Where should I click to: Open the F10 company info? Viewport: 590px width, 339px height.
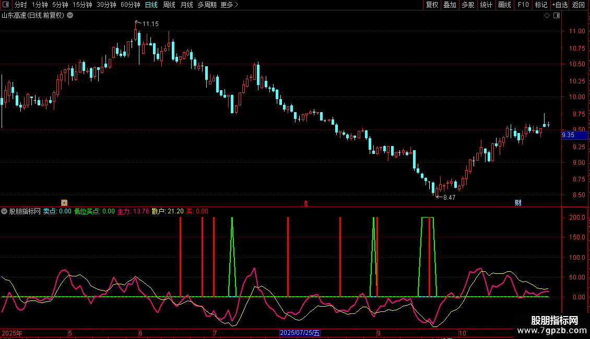coord(523,5)
